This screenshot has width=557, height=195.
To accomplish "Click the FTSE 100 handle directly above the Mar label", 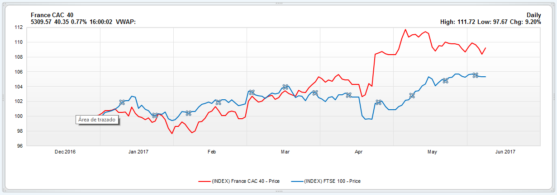I will point(285,87).
